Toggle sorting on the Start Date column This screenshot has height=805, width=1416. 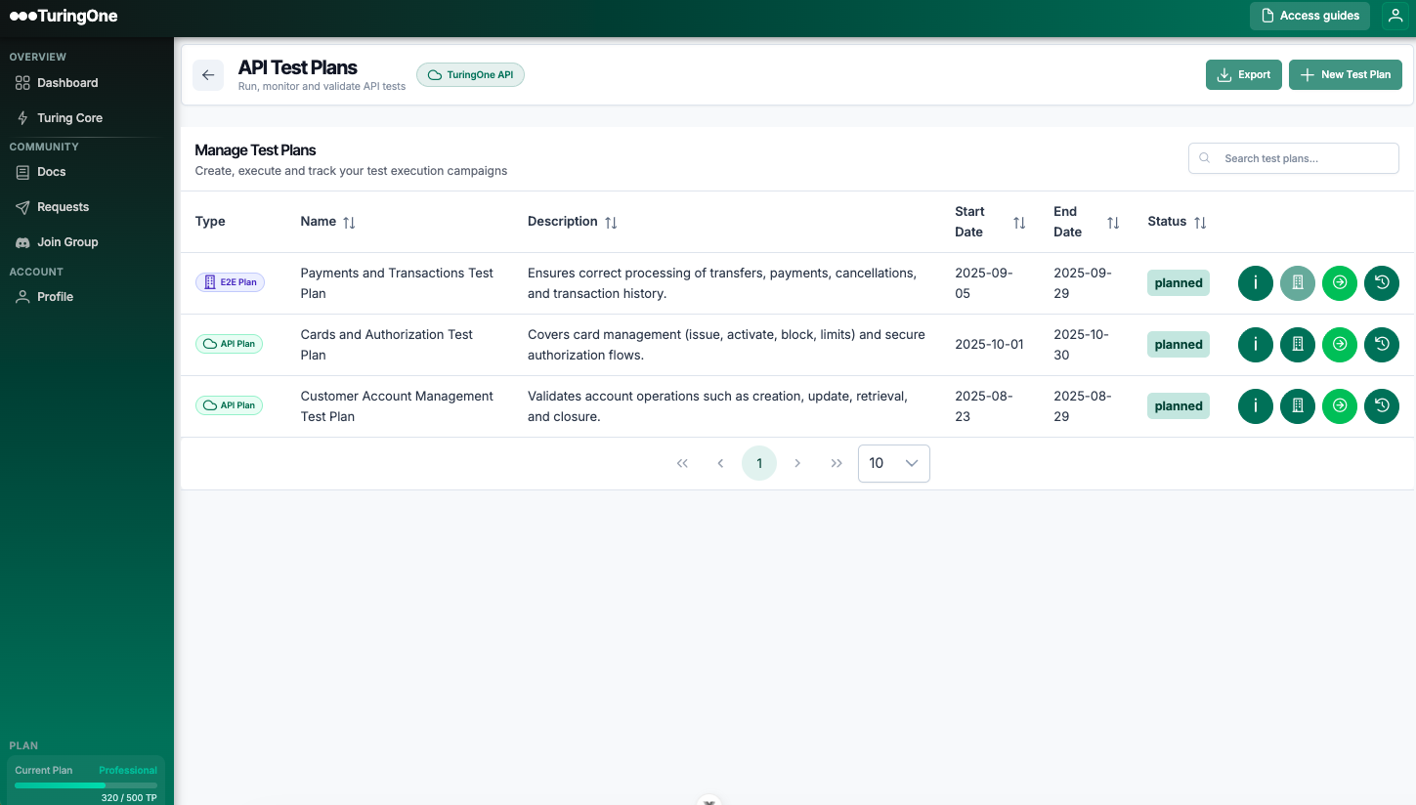1019,223
